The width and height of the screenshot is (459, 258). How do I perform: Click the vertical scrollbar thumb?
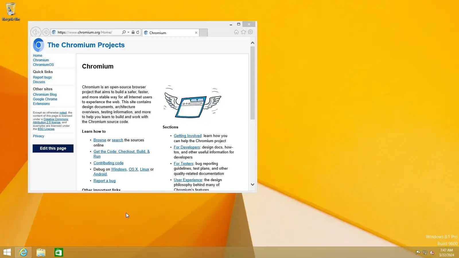pos(252,83)
